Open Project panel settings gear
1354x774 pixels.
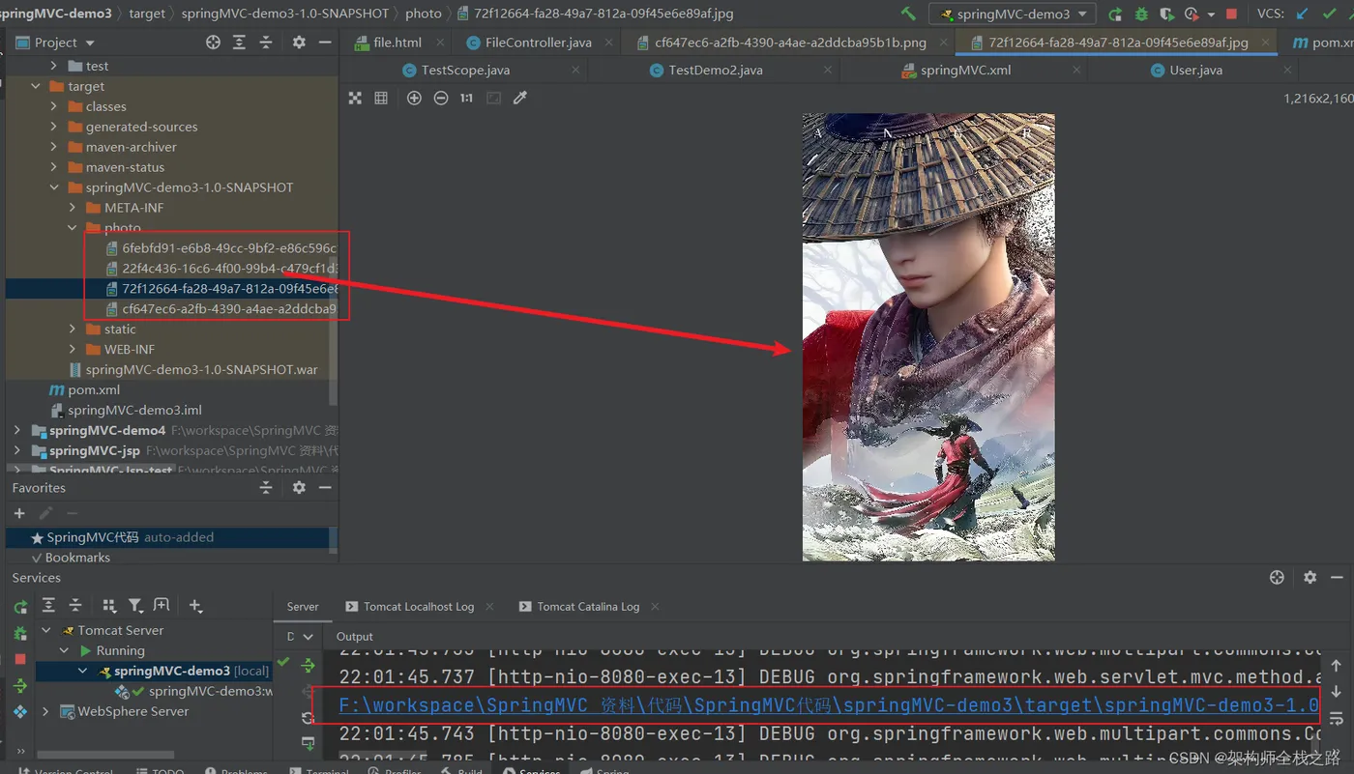tap(299, 43)
